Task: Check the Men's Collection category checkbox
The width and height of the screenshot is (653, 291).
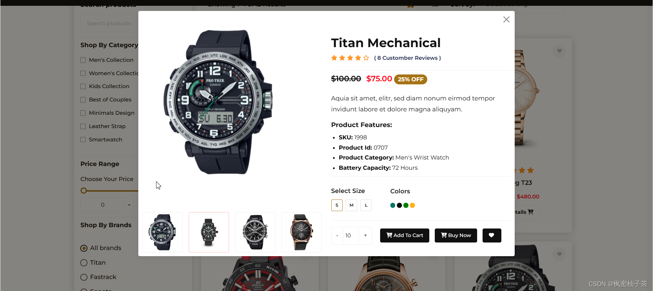Action: [x=83, y=60]
